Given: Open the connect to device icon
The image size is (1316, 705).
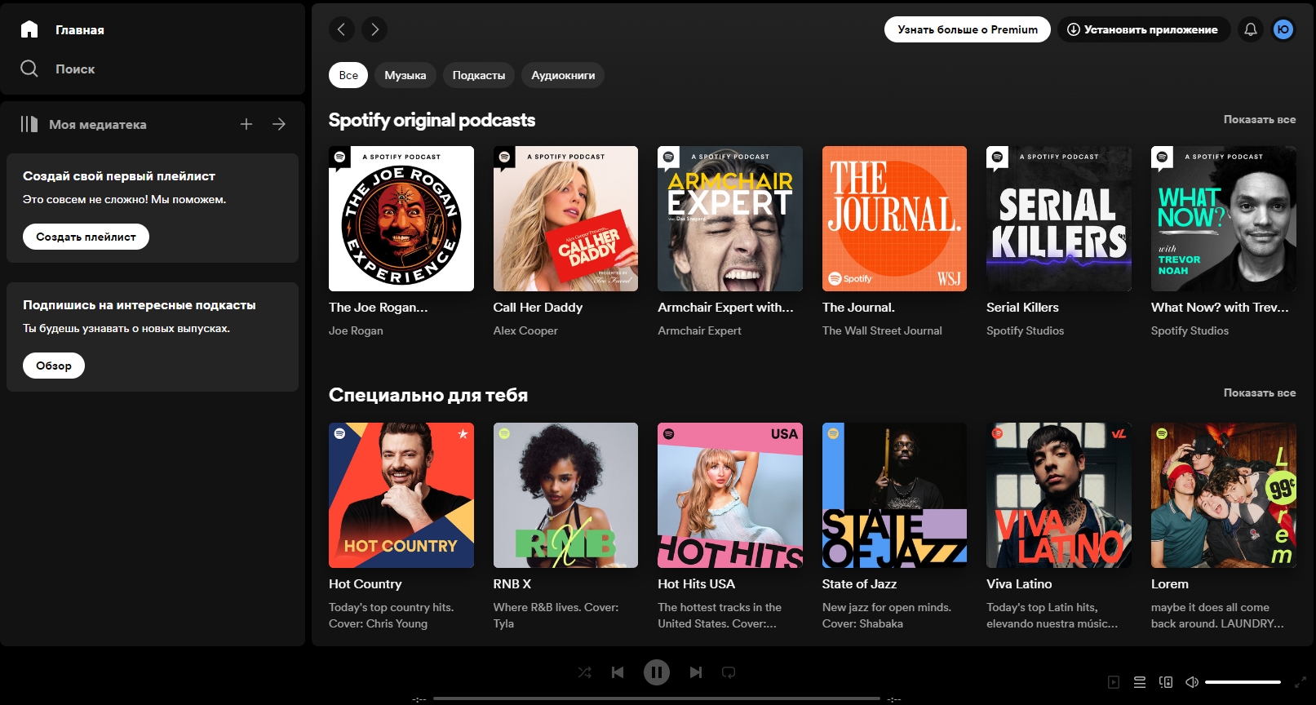Looking at the screenshot, I should 1166,682.
